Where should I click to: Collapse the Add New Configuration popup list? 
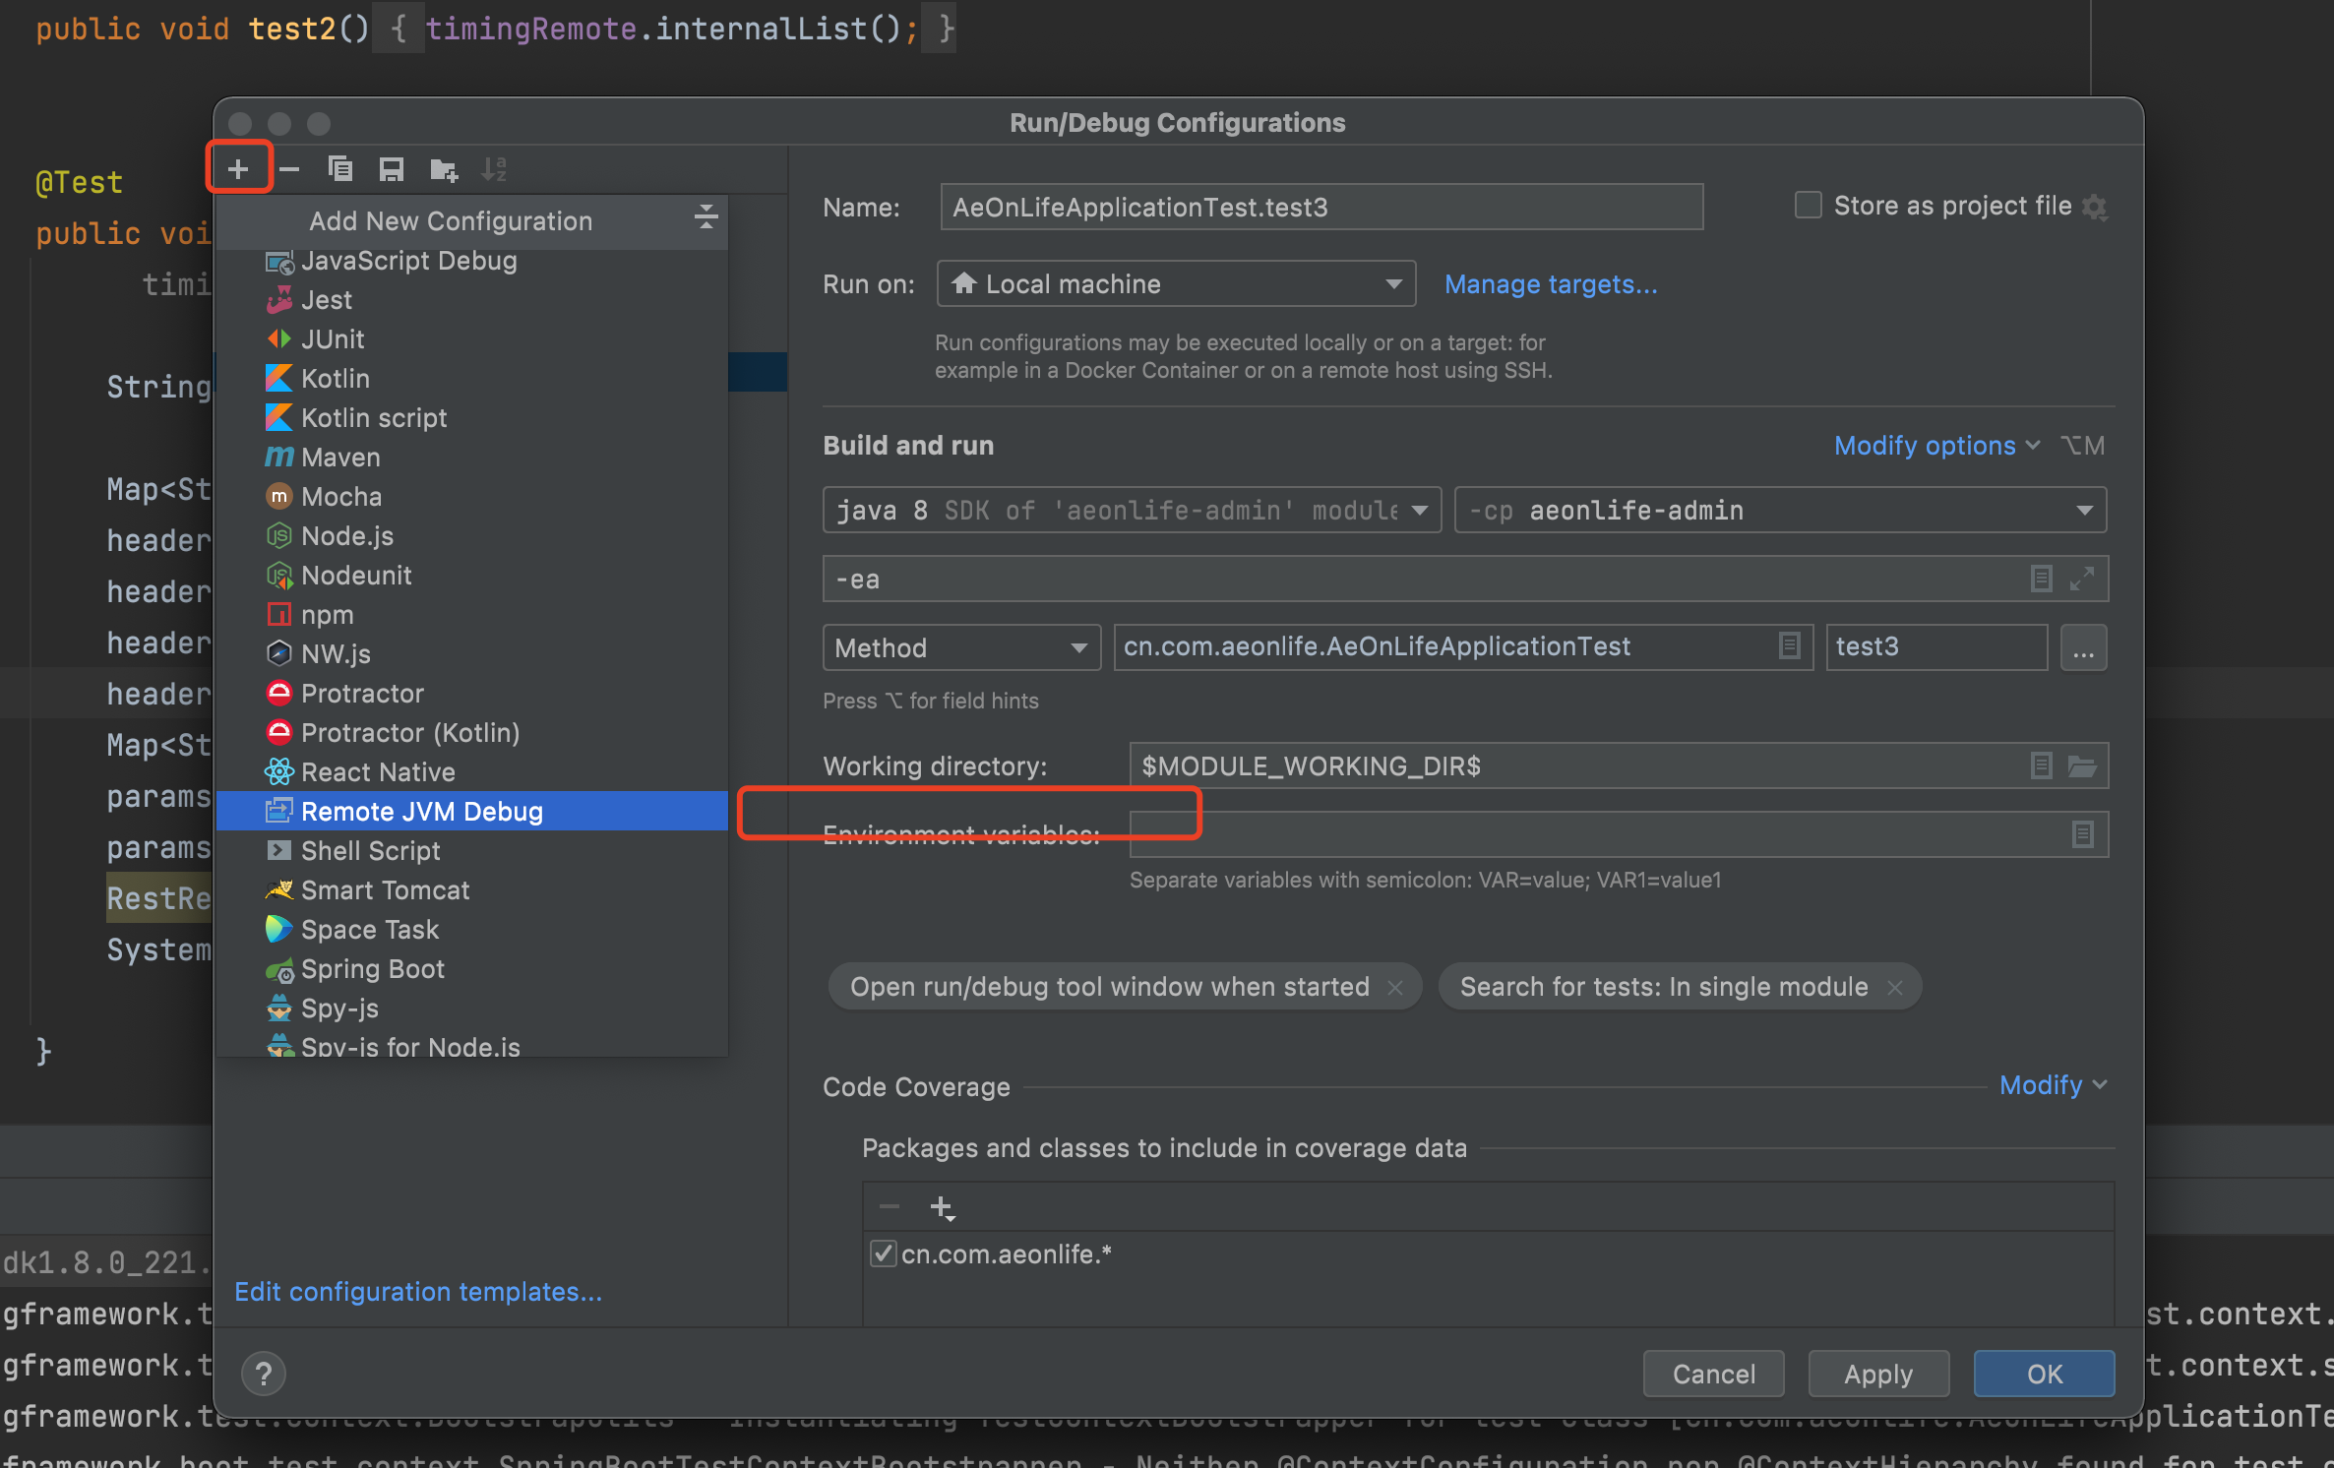click(706, 217)
